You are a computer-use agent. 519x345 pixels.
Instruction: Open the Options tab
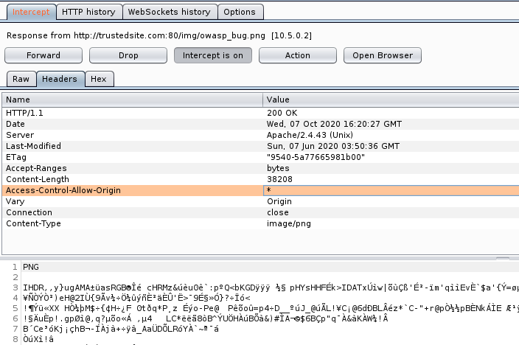point(240,12)
